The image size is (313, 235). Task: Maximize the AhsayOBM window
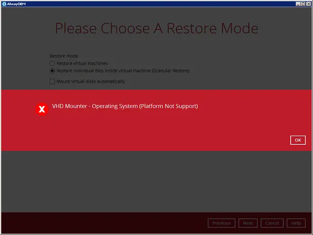(x=303, y=3)
